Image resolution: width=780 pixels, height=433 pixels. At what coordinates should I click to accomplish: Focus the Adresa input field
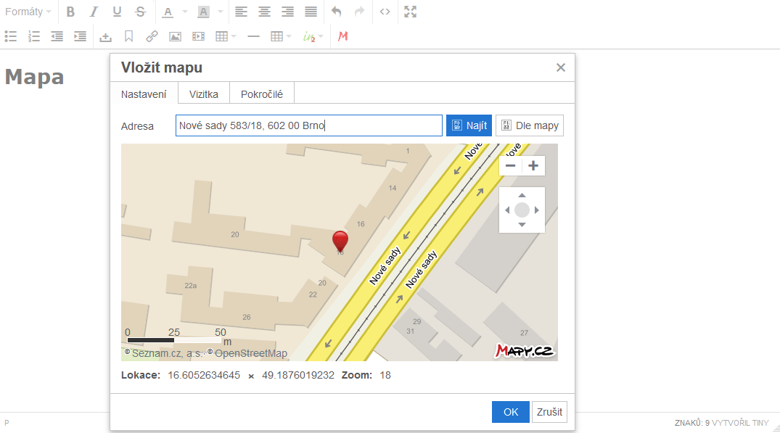[308, 125]
